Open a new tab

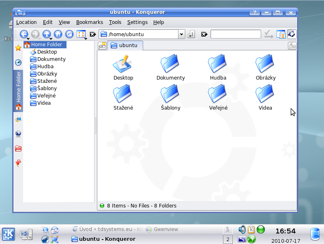tap(102, 45)
